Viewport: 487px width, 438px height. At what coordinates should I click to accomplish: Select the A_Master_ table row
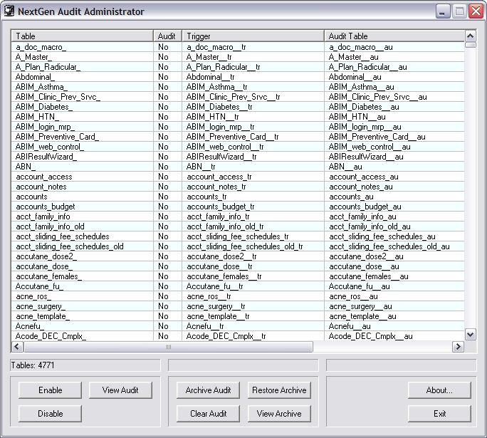click(x=238, y=57)
